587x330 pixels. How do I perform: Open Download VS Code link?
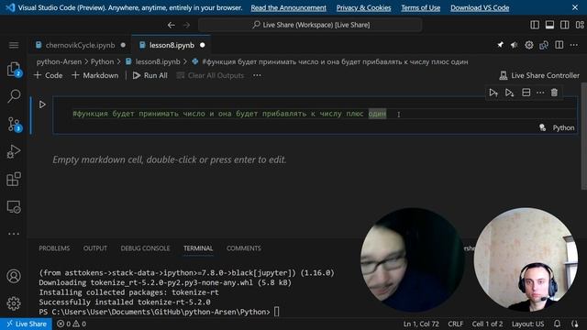tap(480, 7)
